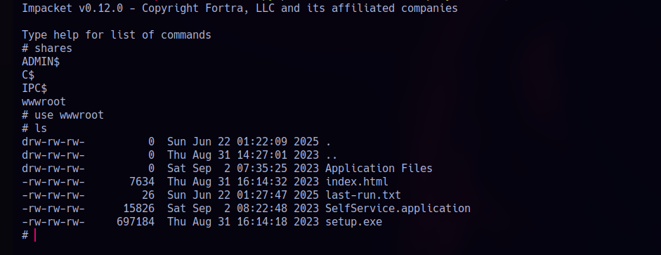The image size is (661, 255).
Task: Click the setup.exe filename
Action: [353, 222]
